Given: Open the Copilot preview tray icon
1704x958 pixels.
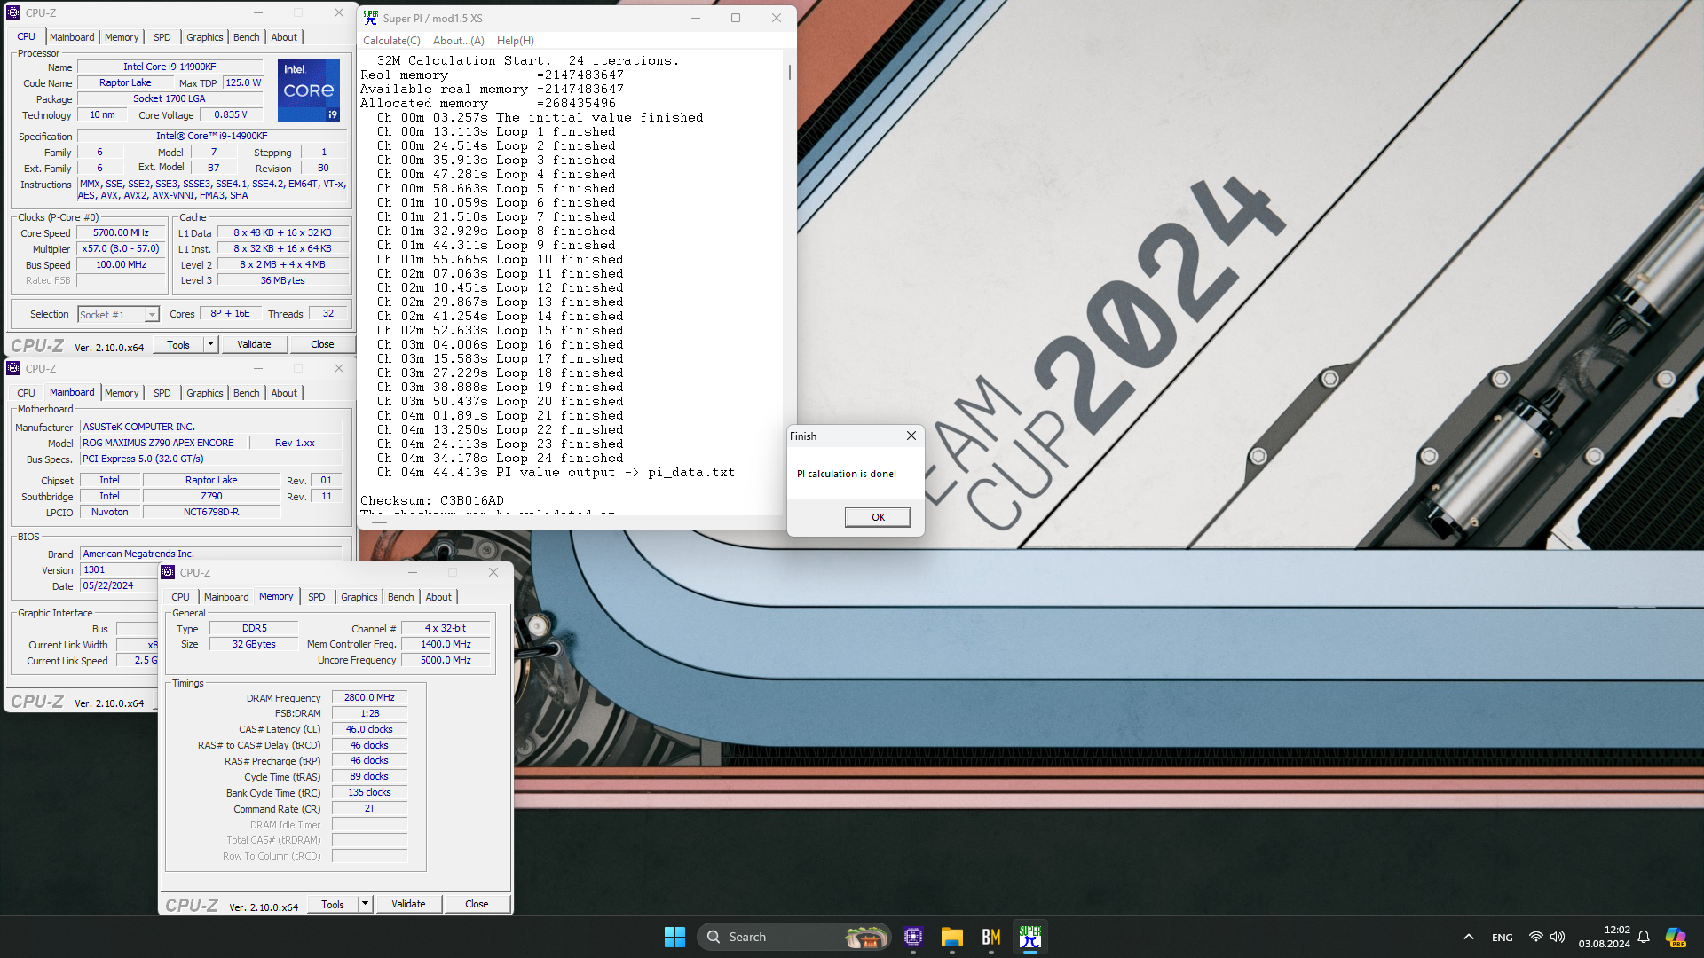Looking at the screenshot, I should tap(1676, 937).
